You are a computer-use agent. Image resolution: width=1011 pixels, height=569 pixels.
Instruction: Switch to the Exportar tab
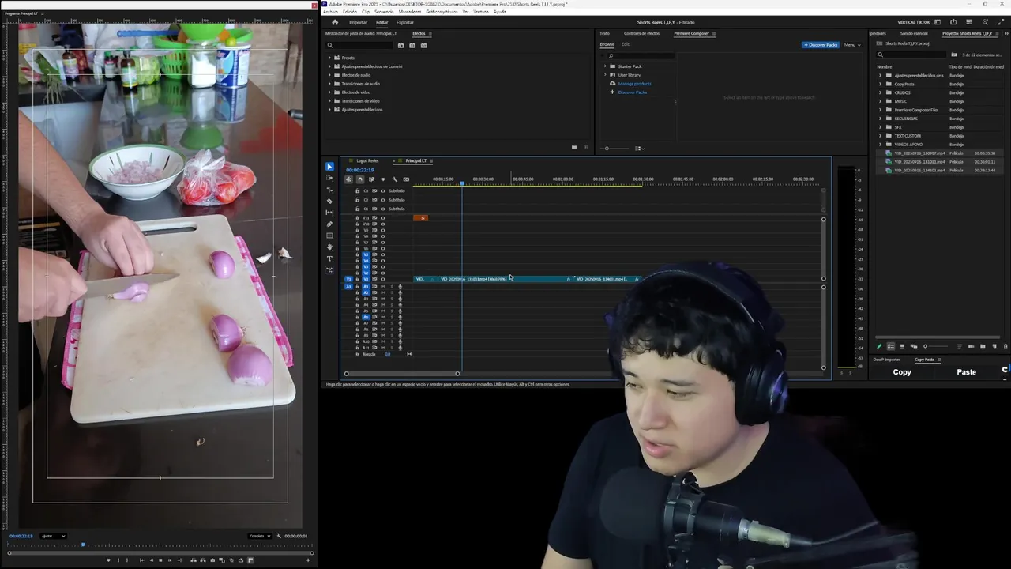point(405,22)
